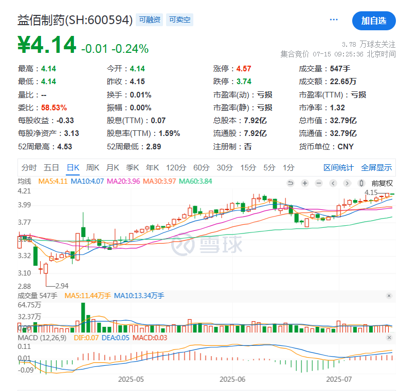Click the MA10:4.07 moving average label

(87, 181)
